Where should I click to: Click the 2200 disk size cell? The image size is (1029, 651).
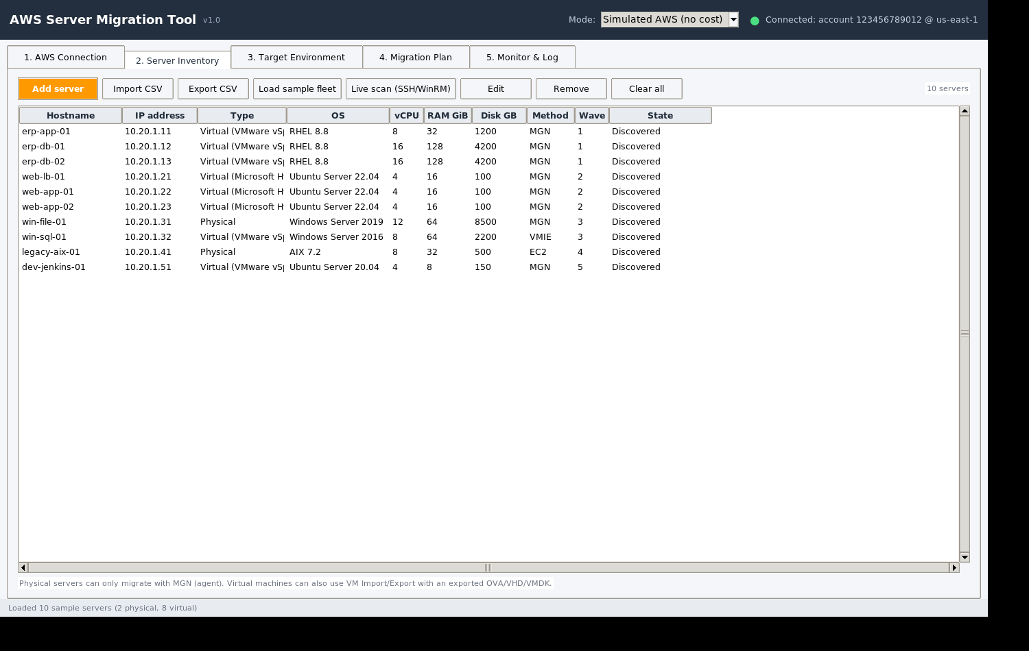[486, 236]
